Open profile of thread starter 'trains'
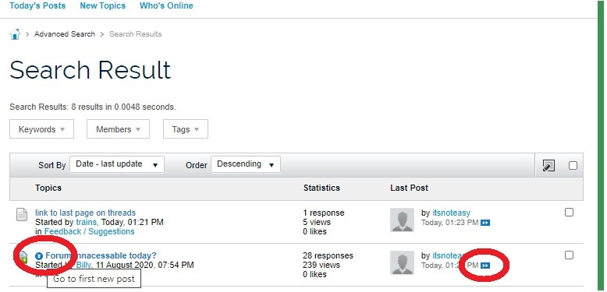This screenshot has width=607, height=292. 87,222
